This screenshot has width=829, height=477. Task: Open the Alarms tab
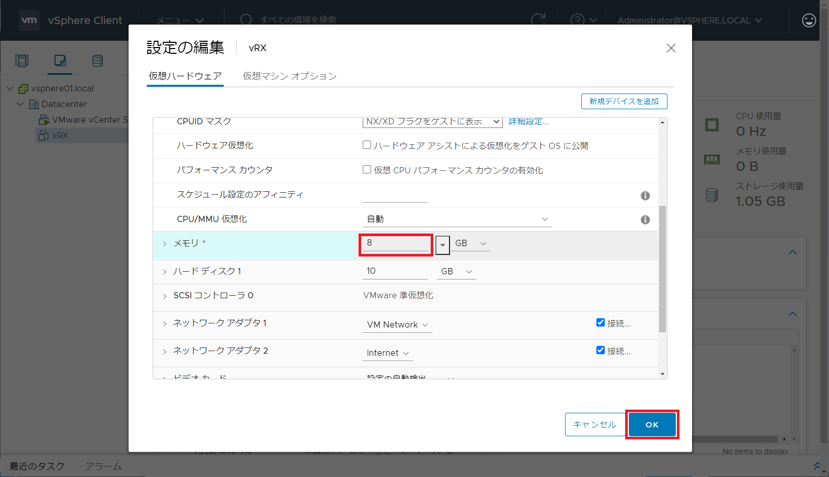point(103,466)
